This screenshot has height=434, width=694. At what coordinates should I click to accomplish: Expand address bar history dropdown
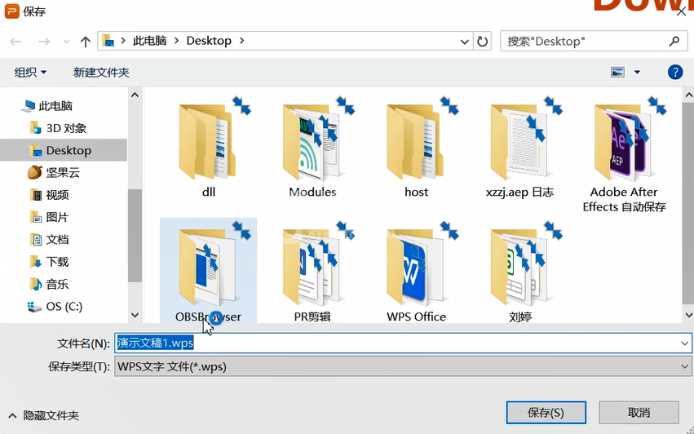click(x=464, y=42)
